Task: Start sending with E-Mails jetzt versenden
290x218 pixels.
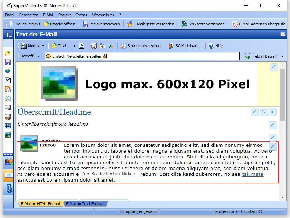Action: click(x=153, y=24)
